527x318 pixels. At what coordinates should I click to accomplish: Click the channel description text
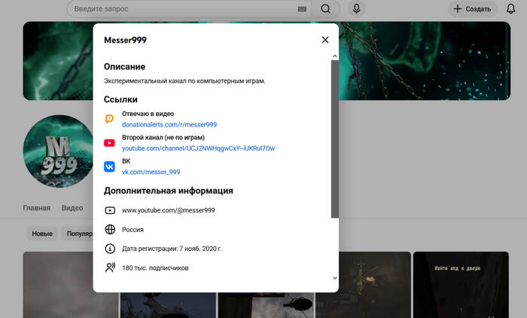pos(184,81)
